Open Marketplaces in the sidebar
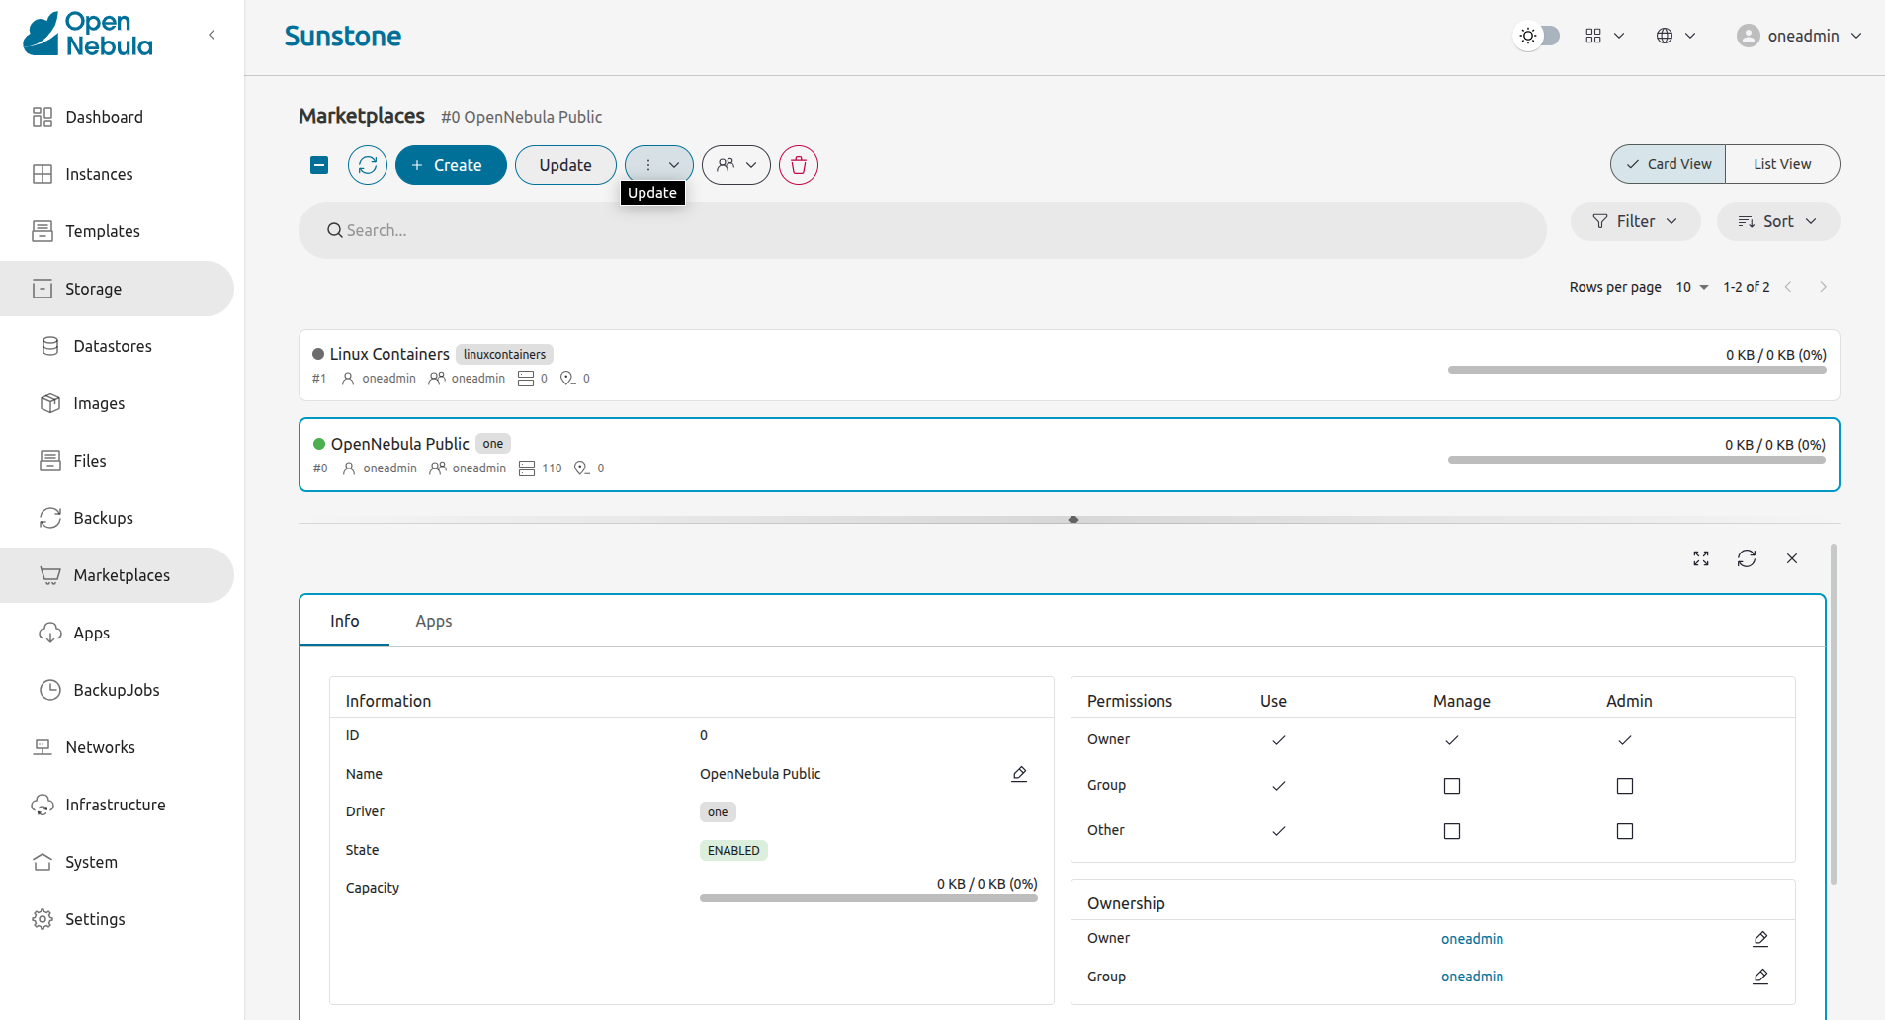This screenshot has width=1885, height=1020. pyautogui.click(x=117, y=575)
